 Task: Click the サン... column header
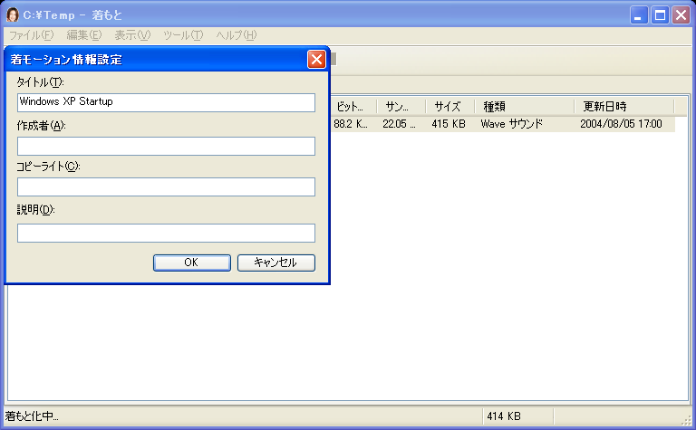click(401, 106)
